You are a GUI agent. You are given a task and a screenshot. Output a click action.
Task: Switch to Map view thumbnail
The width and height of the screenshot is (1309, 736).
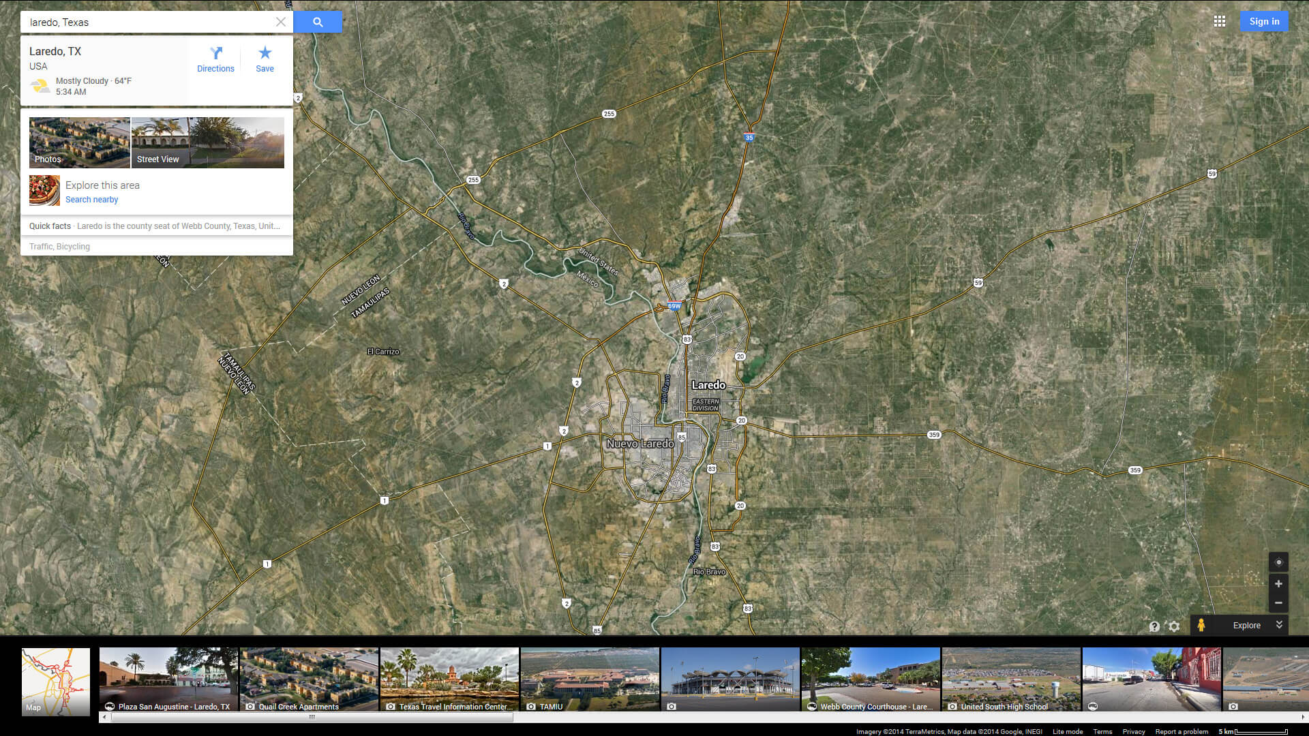56,681
